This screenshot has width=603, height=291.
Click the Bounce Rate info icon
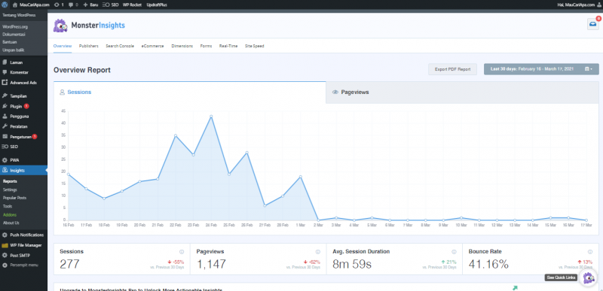tap(590, 252)
